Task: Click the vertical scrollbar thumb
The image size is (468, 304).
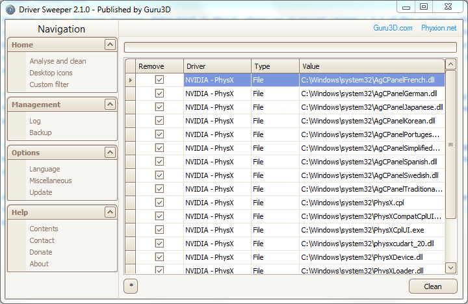Action: tap(450, 144)
